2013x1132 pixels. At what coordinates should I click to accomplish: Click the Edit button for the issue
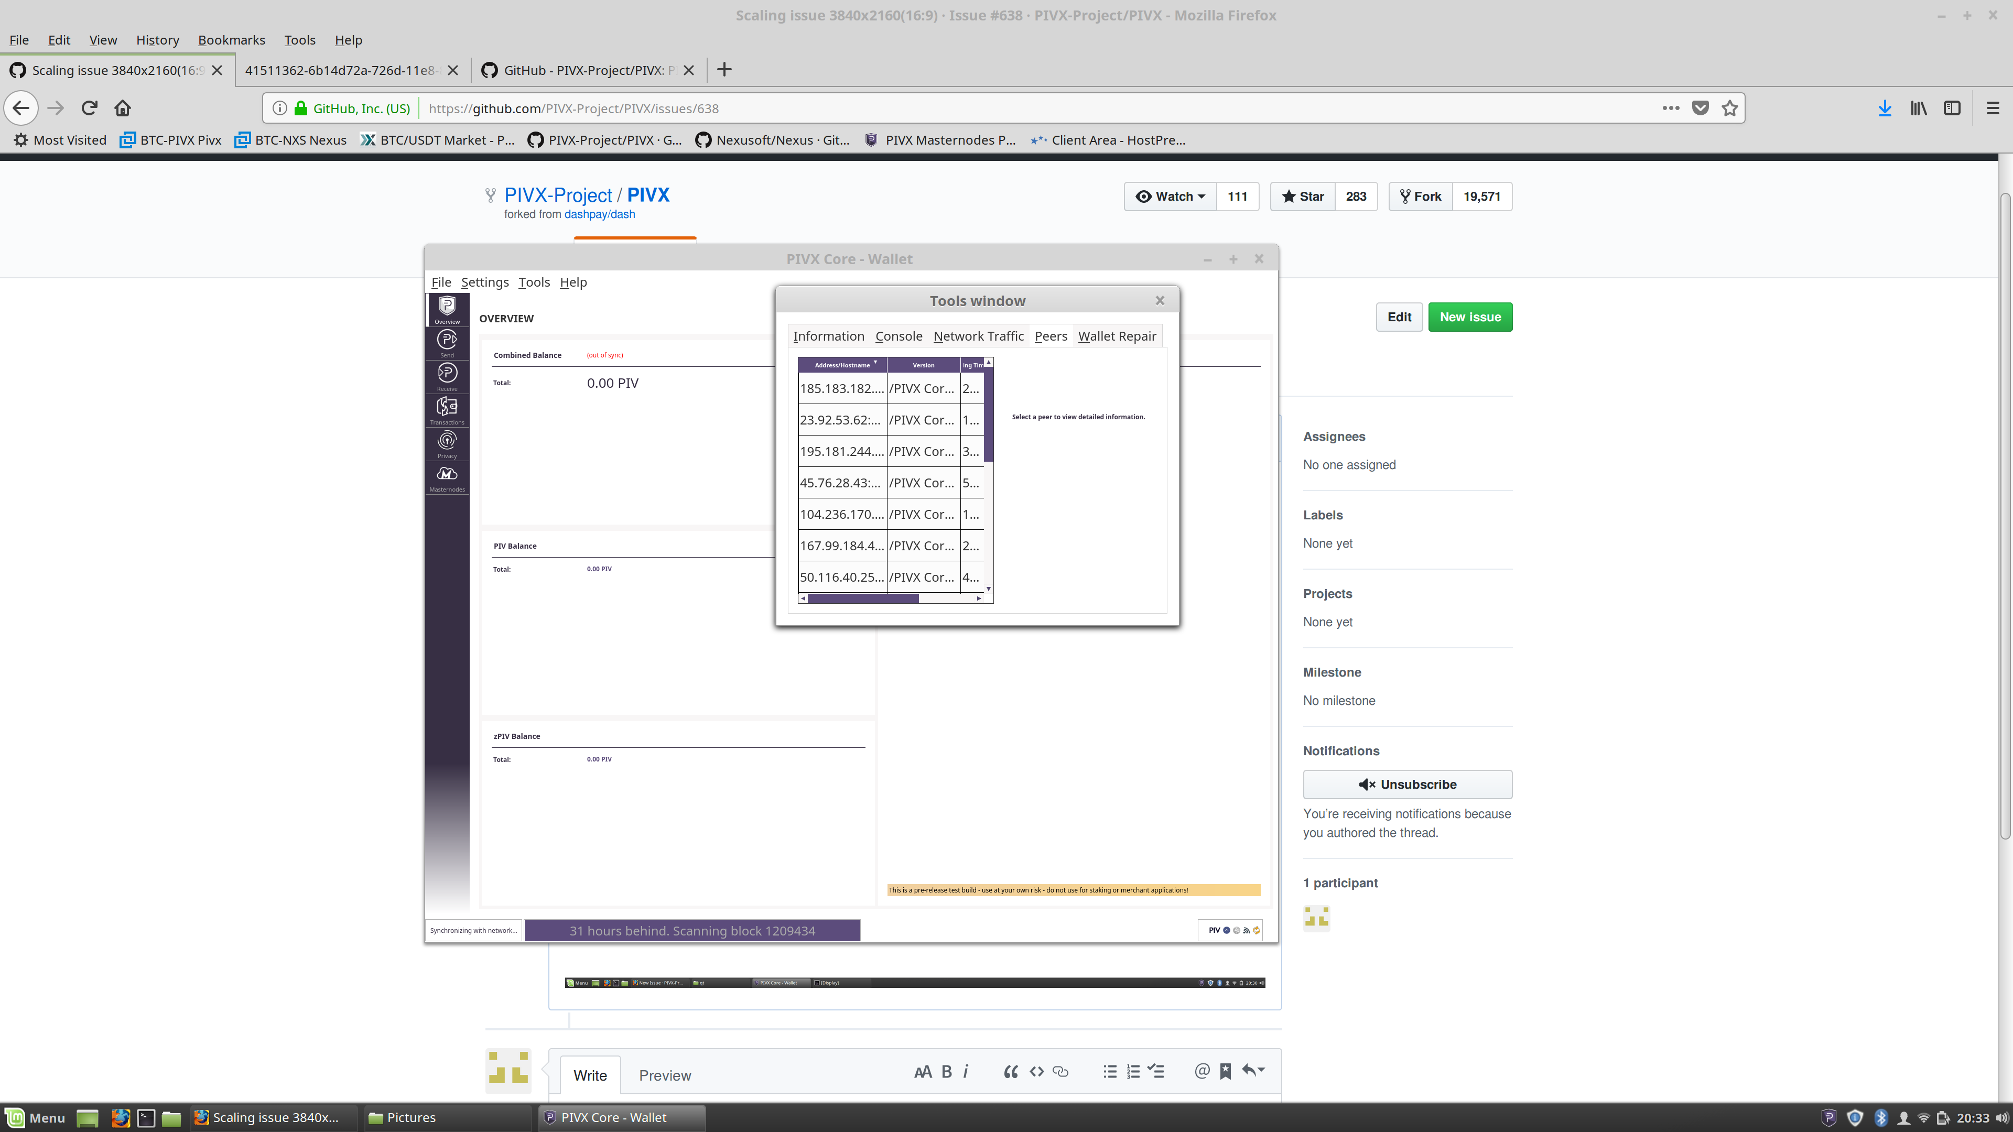point(1399,317)
